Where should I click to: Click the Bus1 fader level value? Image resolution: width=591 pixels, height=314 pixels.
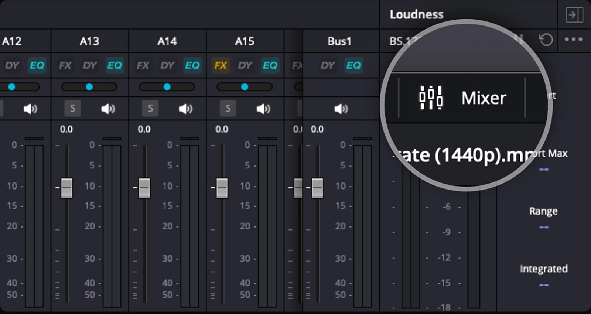point(317,129)
